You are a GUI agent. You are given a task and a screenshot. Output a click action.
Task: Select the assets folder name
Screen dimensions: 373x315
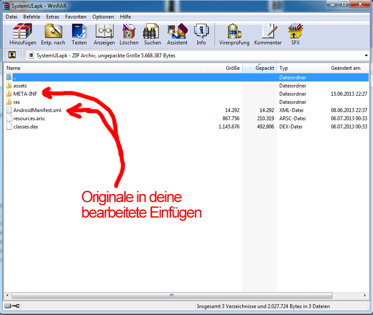pyautogui.click(x=20, y=86)
